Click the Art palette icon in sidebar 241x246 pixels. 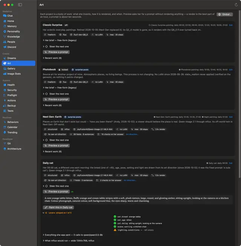click(x=5, y=63)
